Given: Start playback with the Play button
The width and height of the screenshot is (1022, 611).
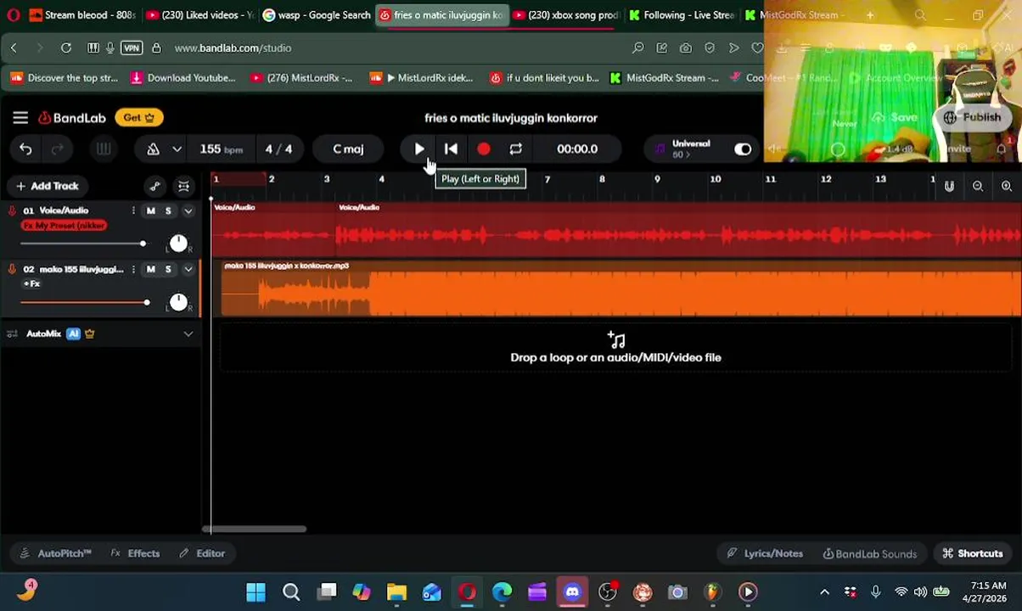Looking at the screenshot, I should click(x=419, y=149).
